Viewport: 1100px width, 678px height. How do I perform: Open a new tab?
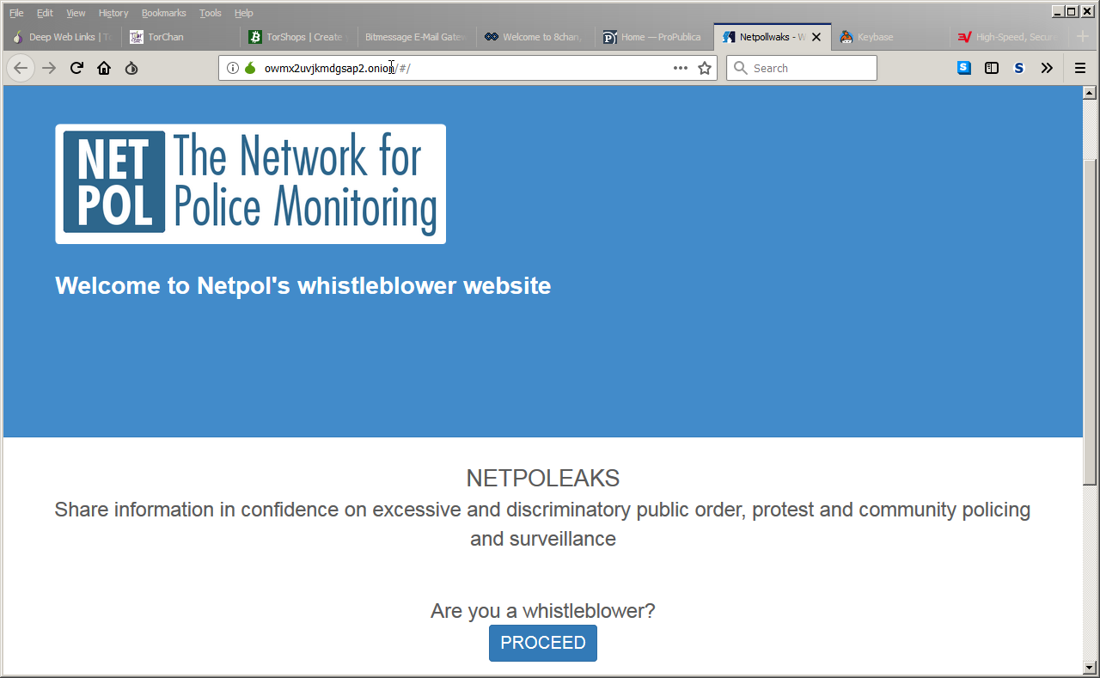[1083, 37]
